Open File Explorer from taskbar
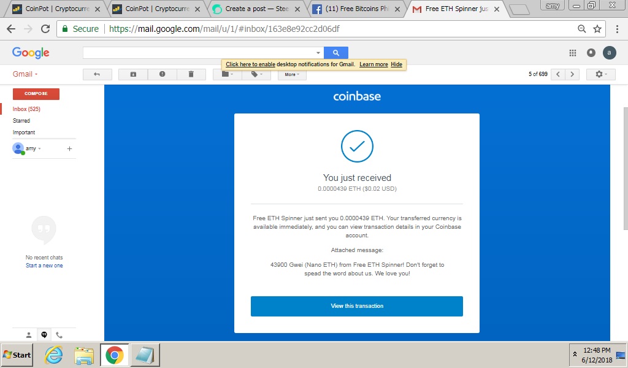The height and width of the screenshot is (368, 628). [84, 355]
